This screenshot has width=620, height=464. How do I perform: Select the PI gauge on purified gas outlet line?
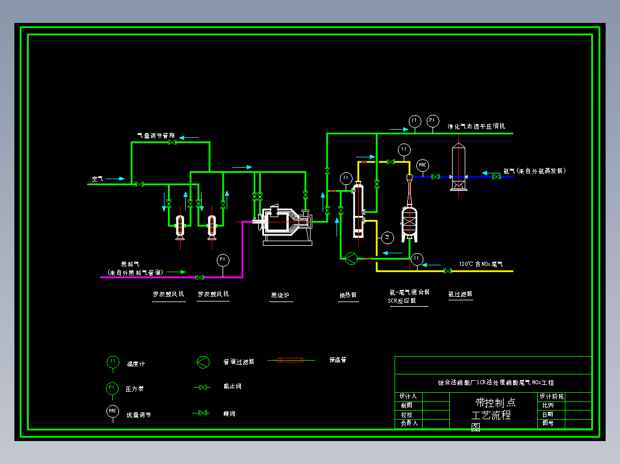coord(433,121)
